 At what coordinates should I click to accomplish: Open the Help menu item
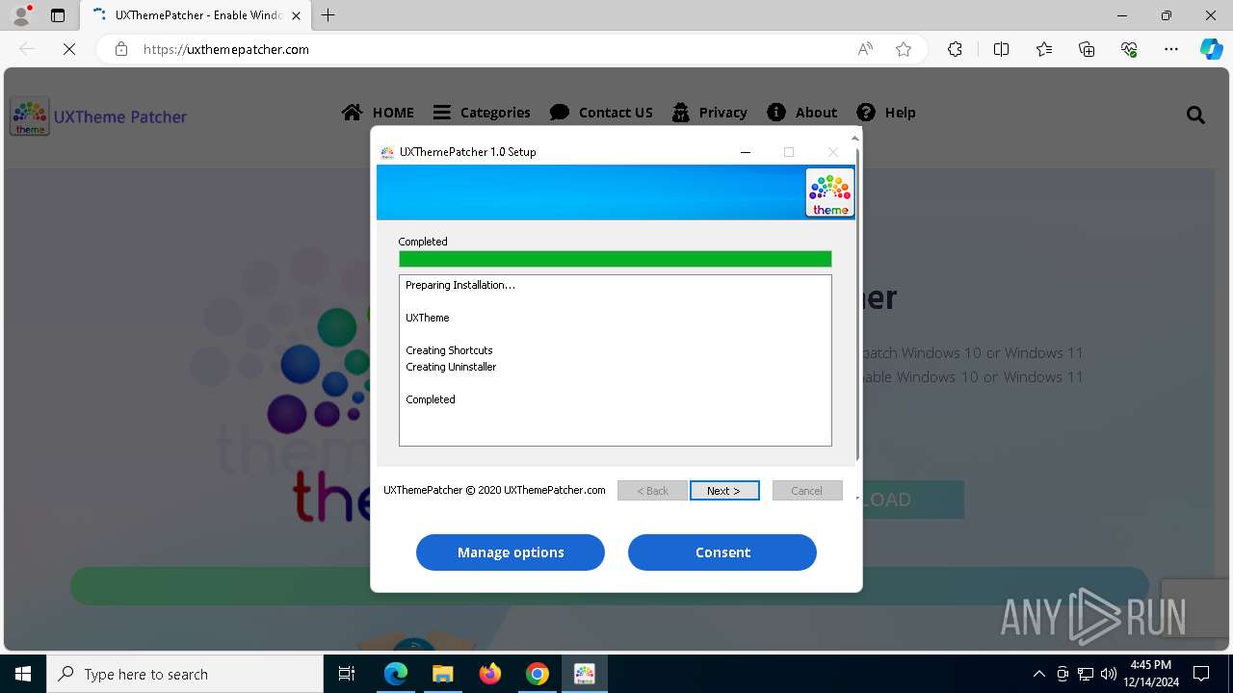886,113
